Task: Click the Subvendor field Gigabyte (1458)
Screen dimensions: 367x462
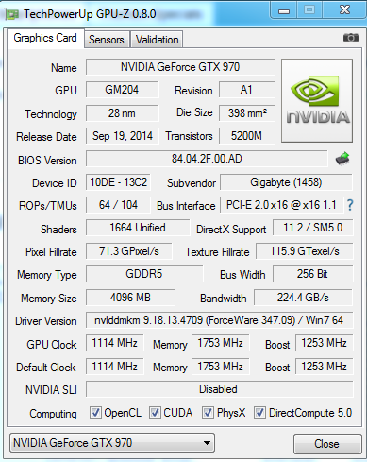Action: (x=286, y=182)
